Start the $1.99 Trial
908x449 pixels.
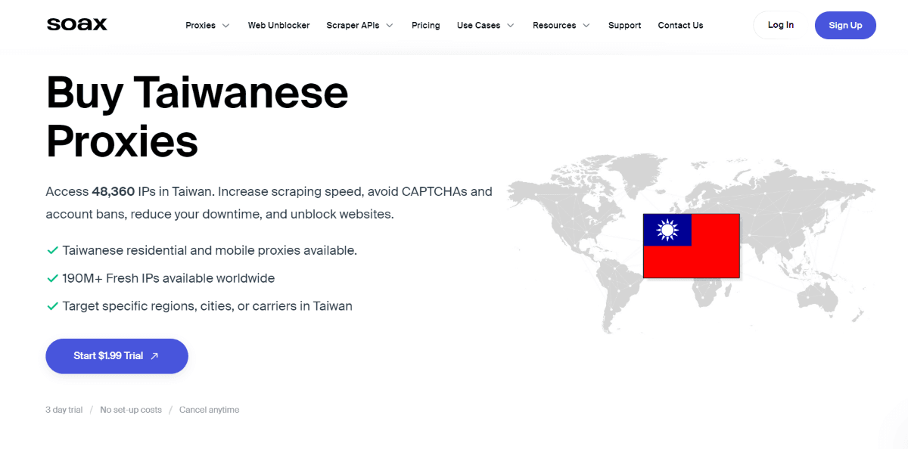[117, 356]
